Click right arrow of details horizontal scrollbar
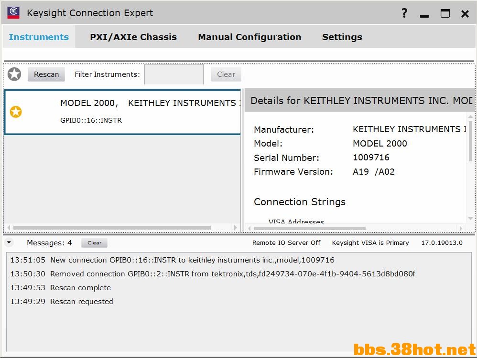The height and width of the screenshot is (358, 477). 461,228
